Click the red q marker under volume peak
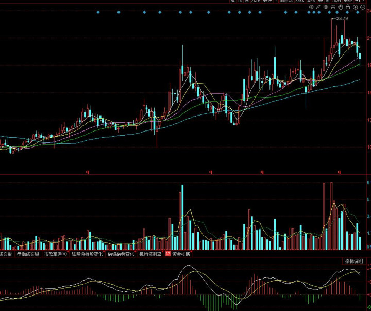The height and width of the screenshot is (311, 371). pyautogui.click(x=339, y=172)
